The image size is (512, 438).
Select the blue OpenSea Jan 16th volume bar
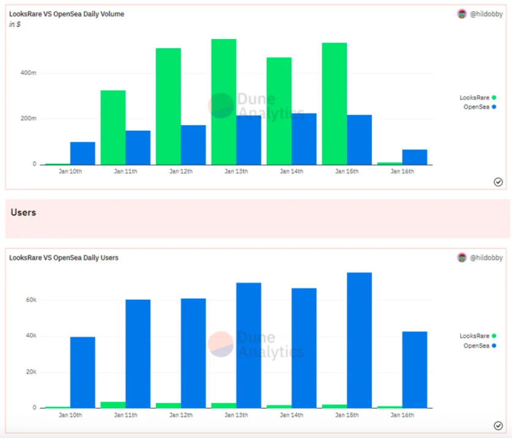(415, 157)
